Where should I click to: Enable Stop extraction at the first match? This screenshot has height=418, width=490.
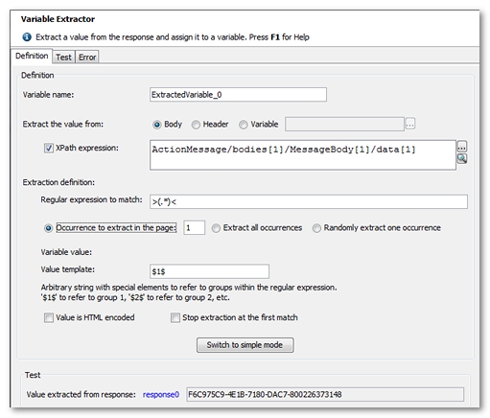point(175,317)
